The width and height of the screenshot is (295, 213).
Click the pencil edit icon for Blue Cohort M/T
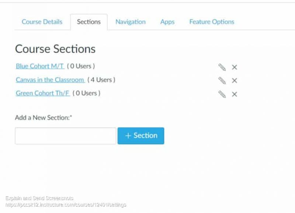[222, 67]
